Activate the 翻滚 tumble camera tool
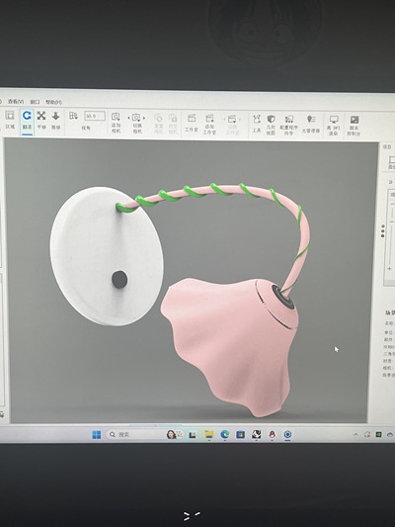Viewport: 395px width, 527px height. tap(27, 121)
